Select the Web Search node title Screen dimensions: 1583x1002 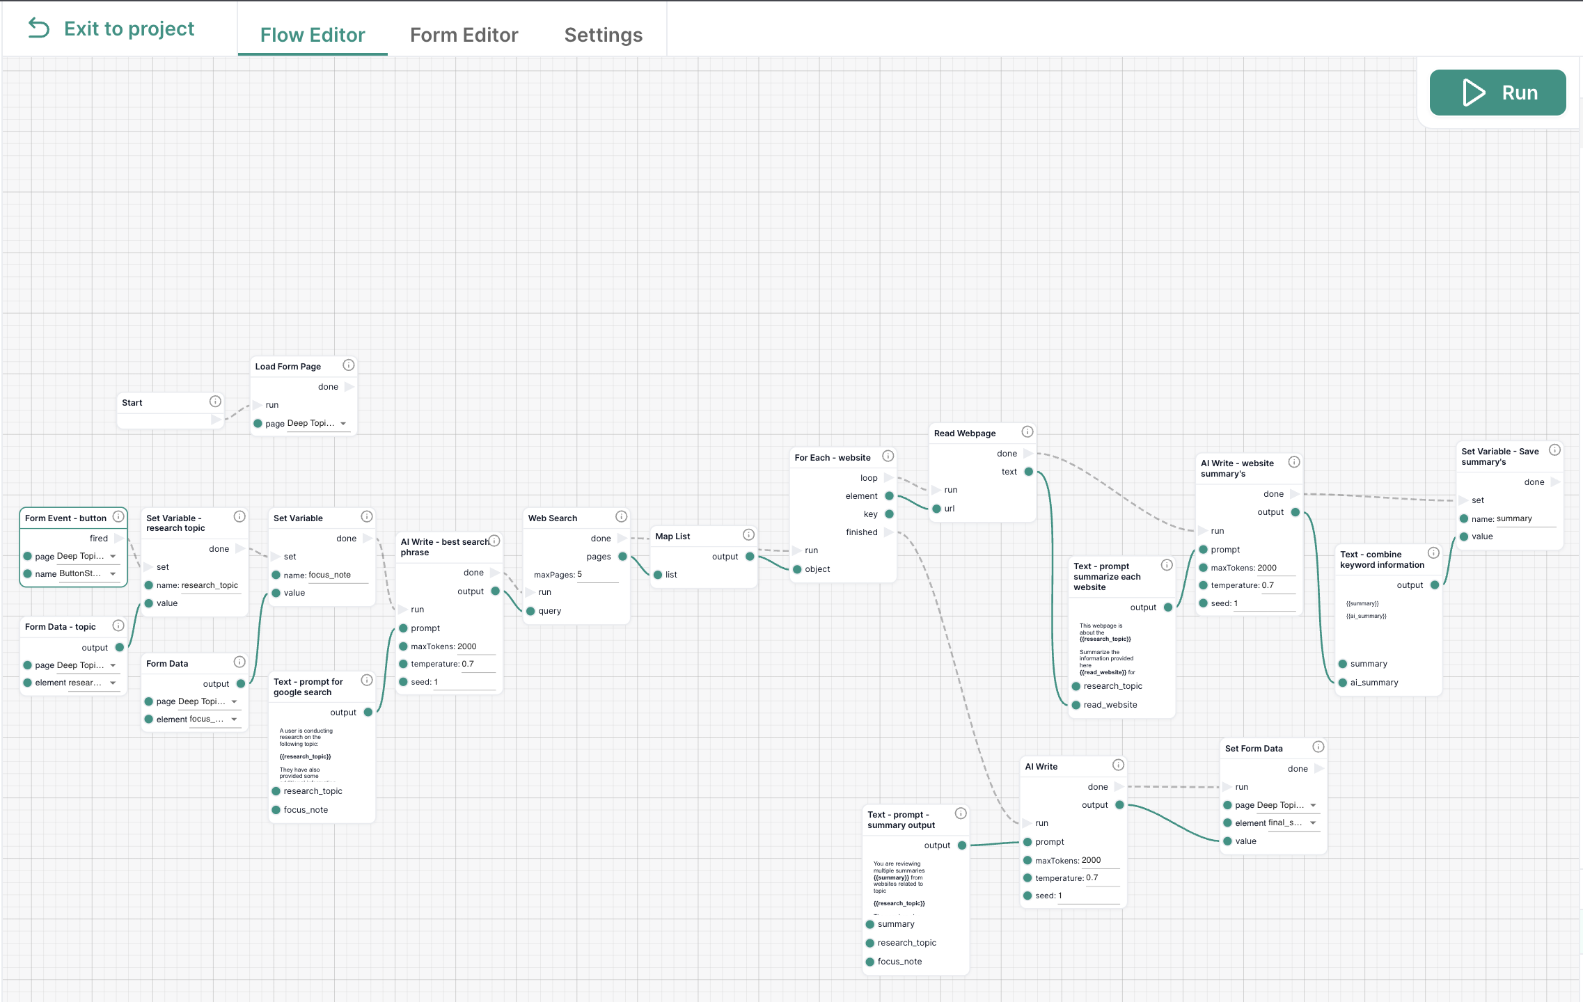coord(553,518)
